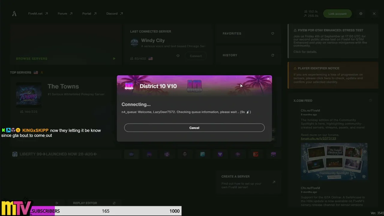Screen dimensions: 384x216
Task: Click the Top Servers US flag
Action: click(x=36, y=72)
